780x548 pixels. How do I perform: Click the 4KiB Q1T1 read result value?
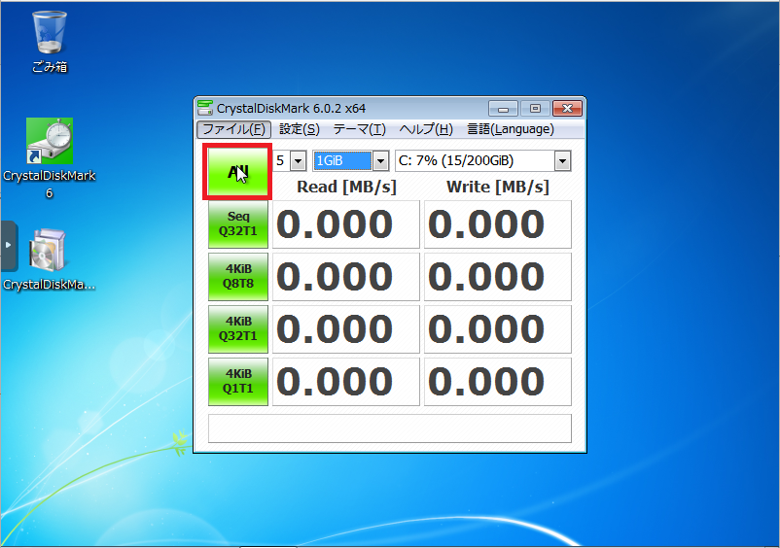point(346,382)
